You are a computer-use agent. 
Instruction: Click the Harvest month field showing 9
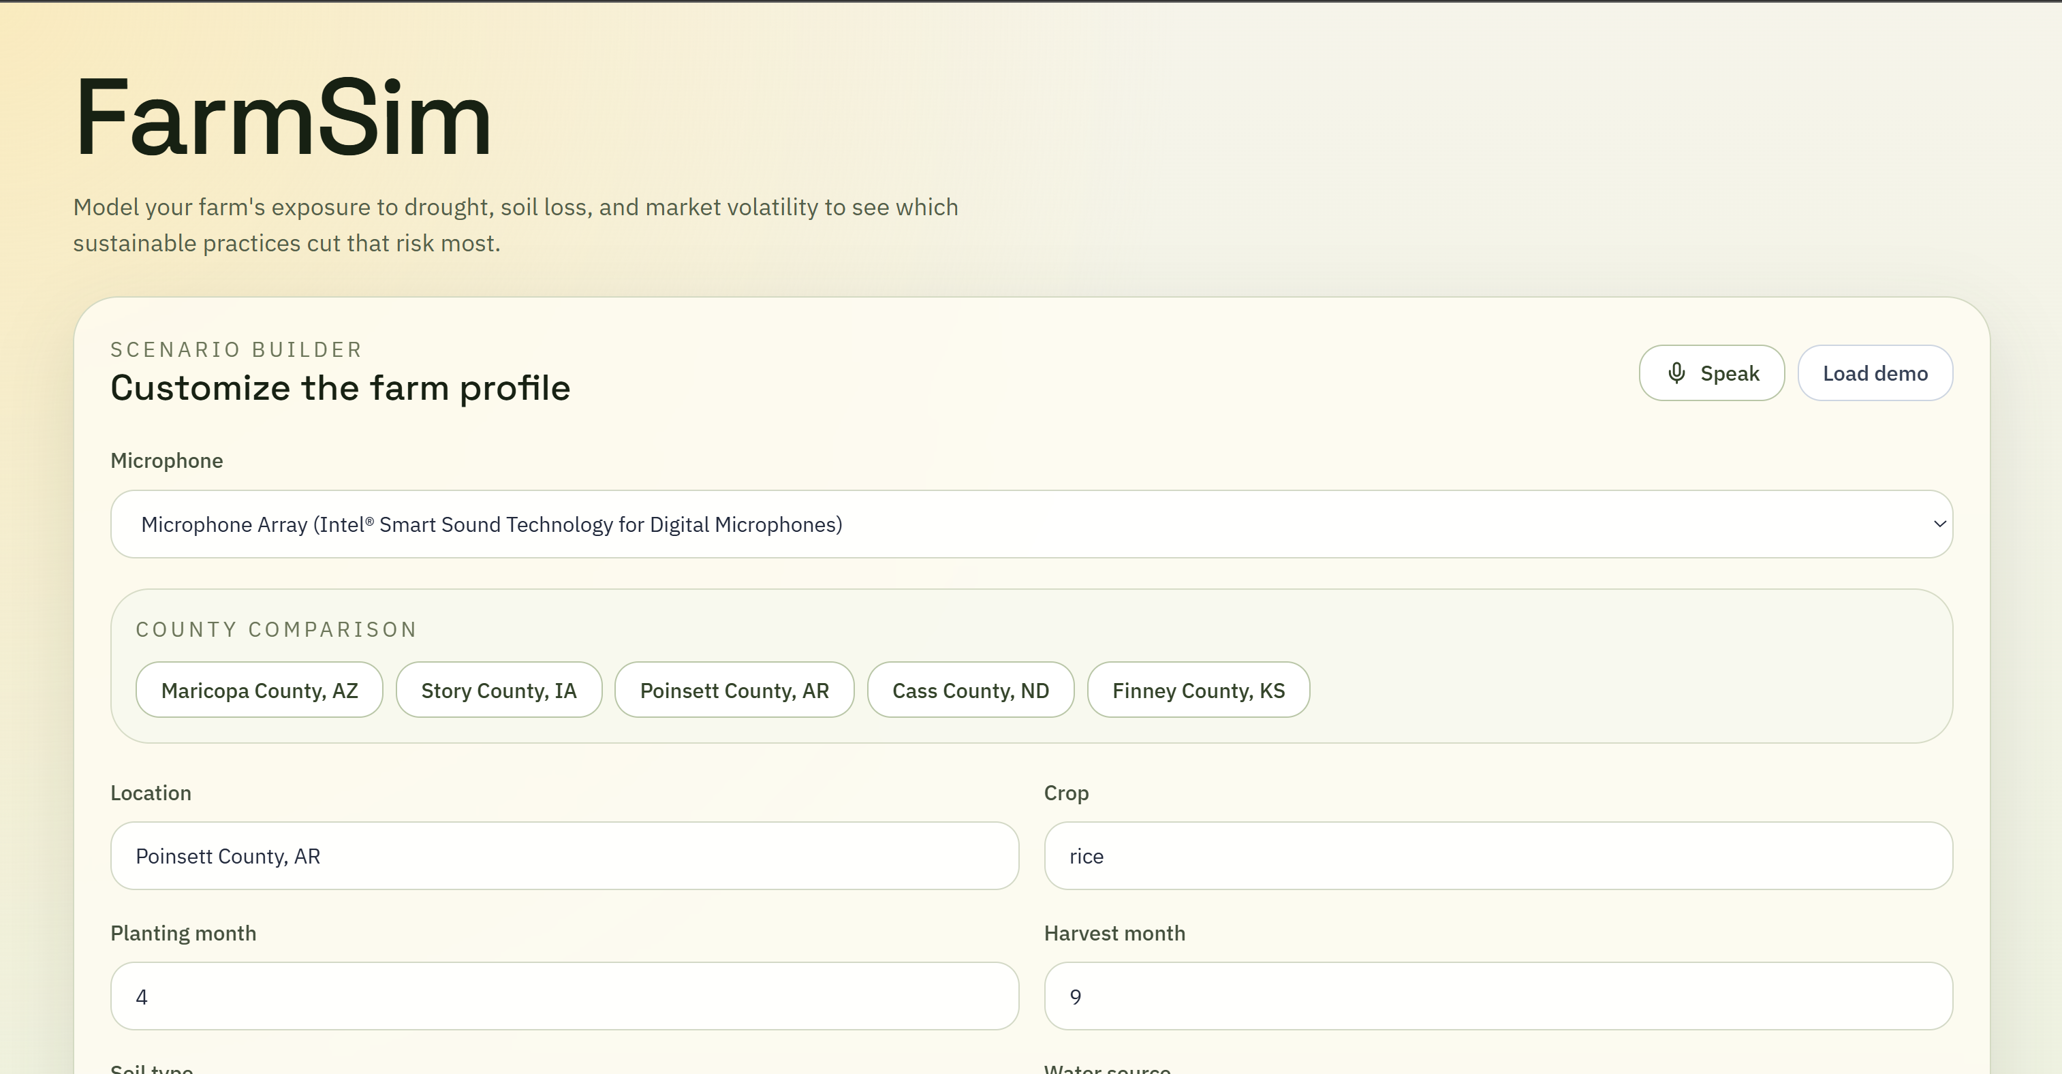1498,996
